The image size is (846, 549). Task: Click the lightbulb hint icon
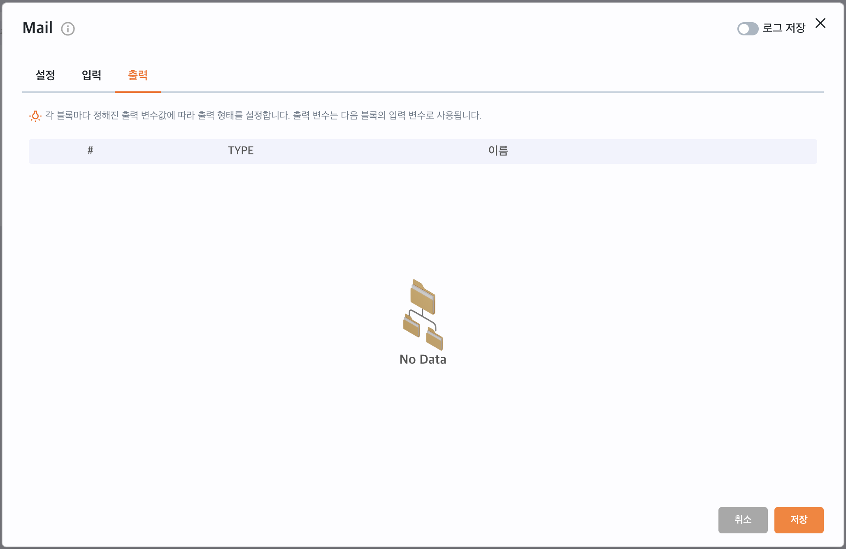(35, 116)
